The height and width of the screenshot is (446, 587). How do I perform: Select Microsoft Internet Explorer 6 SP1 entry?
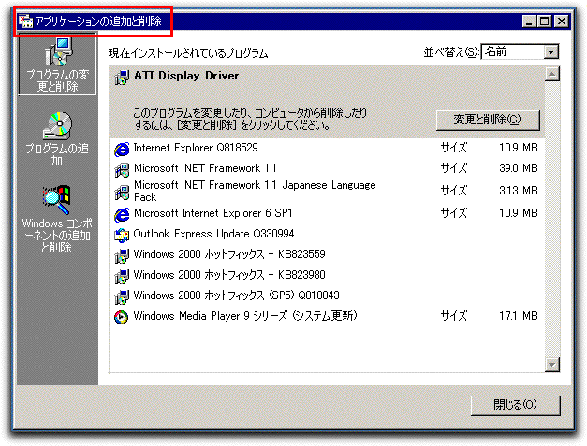327,214
